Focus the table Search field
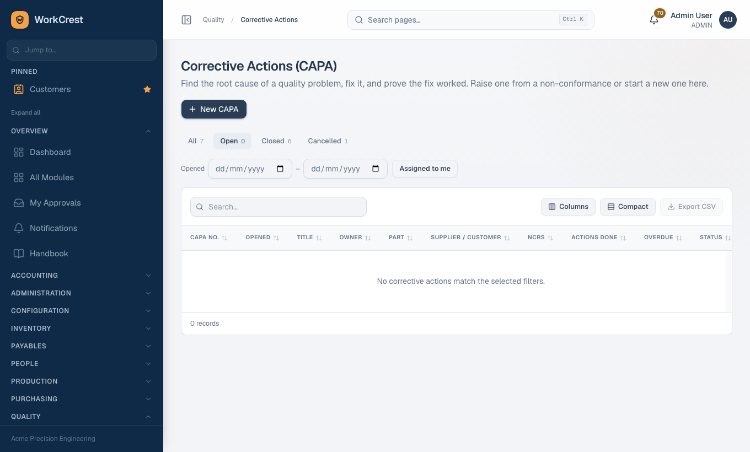Viewport: 750px width, 452px height. click(278, 207)
